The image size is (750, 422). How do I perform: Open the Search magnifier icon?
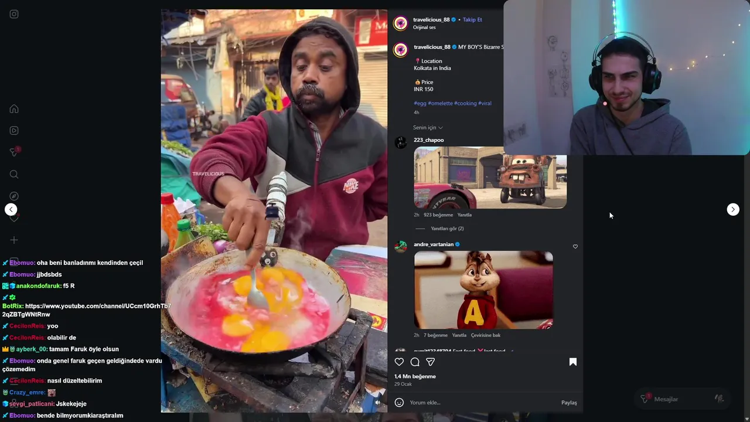point(14,174)
